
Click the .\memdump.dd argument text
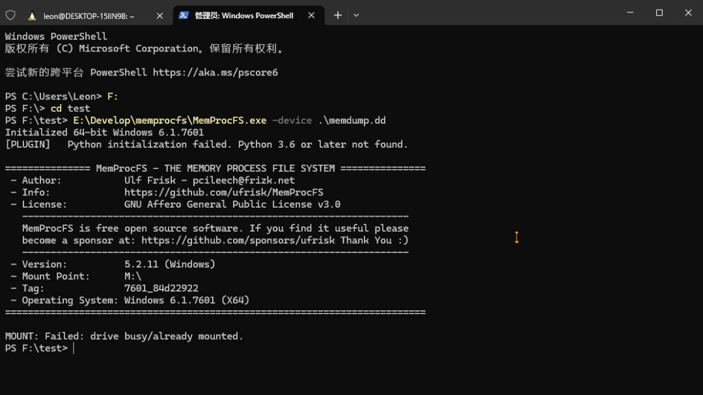(352, 120)
